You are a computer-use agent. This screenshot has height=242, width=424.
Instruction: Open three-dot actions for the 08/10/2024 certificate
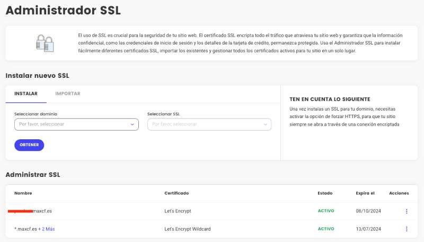click(x=407, y=211)
